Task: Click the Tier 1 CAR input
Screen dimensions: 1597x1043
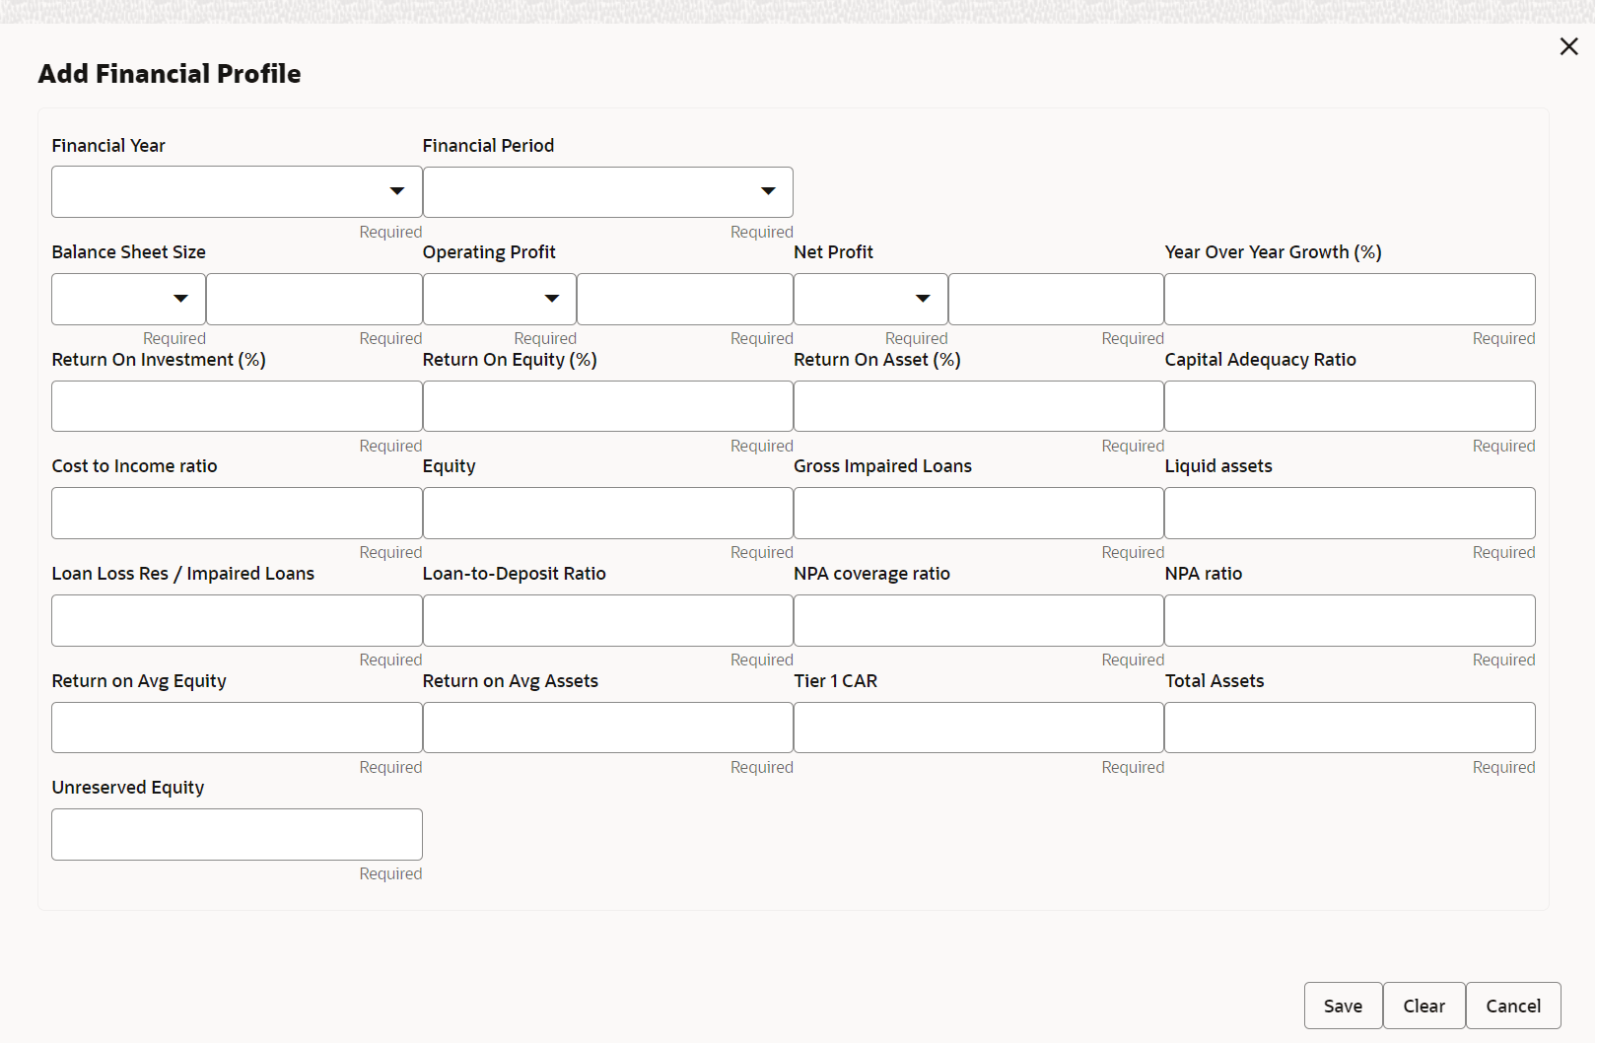Action: tap(979, 728)
